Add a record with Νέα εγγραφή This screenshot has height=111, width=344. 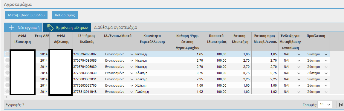pos(24,28)
